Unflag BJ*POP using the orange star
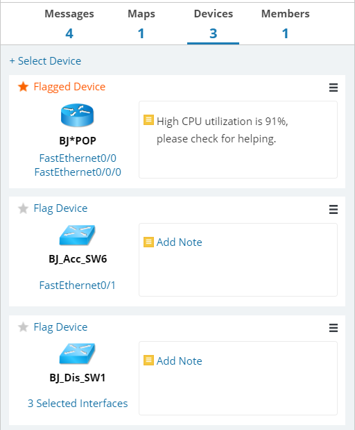 point(24,87)
